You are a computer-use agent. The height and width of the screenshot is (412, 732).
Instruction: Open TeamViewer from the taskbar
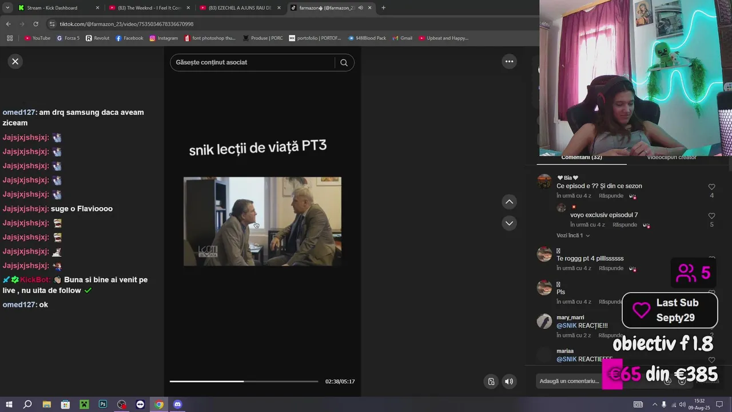pyautogui.click(x=140, y=405)
